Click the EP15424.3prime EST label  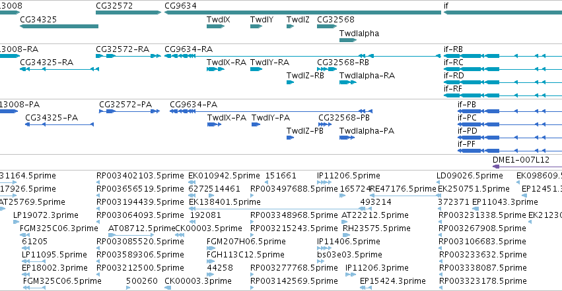(x=393, y=281)
